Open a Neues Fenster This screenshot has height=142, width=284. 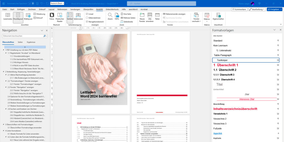pos(142,17)
